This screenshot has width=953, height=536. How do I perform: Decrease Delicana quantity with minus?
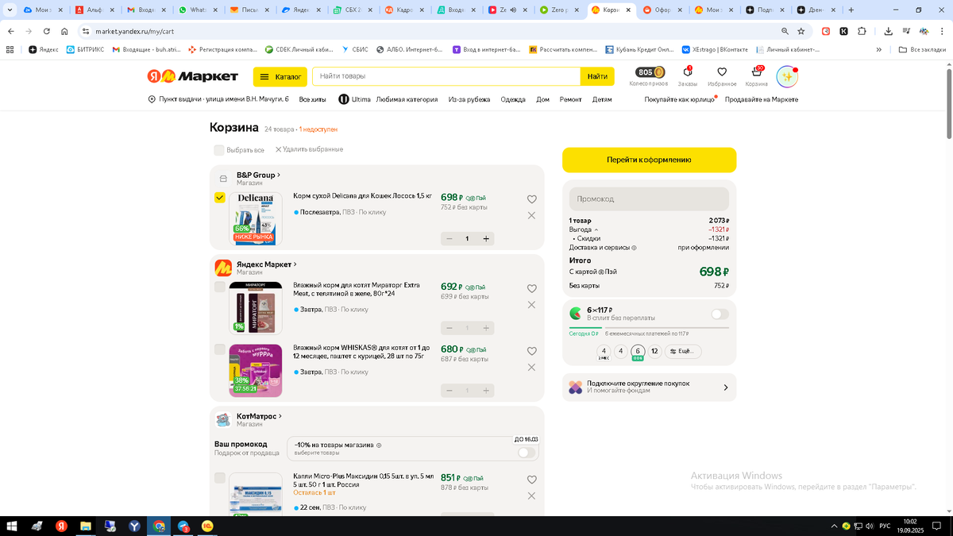point(449,238)
